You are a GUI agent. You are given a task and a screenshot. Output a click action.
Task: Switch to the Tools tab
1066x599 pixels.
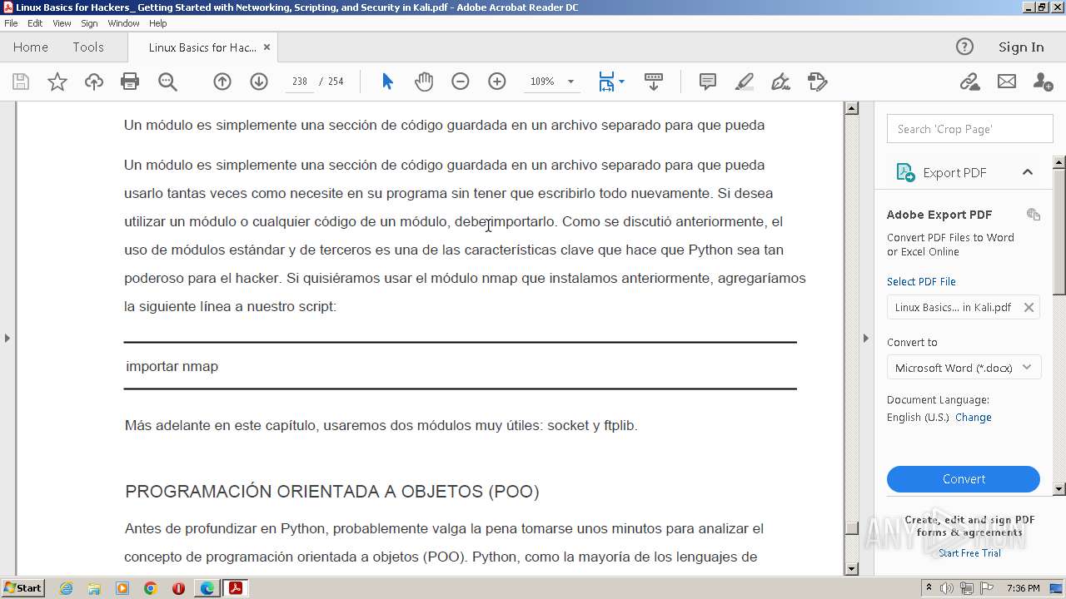[x=87, y=47]
